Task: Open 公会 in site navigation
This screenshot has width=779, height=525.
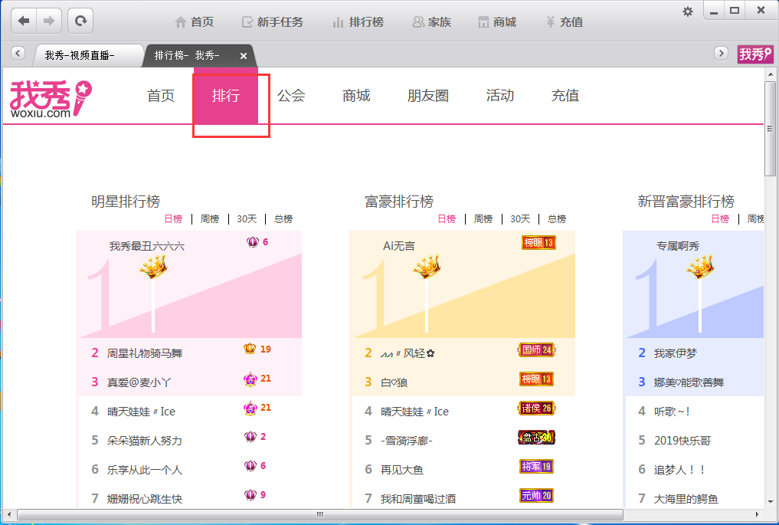Action: [x=291, y=96]
